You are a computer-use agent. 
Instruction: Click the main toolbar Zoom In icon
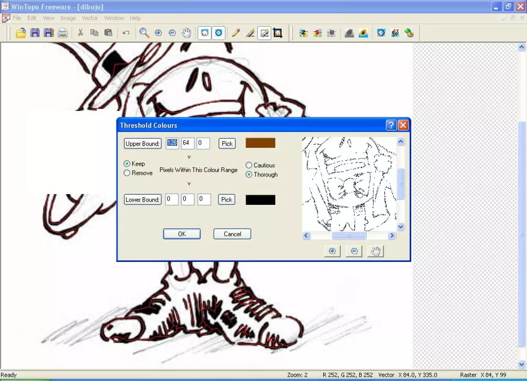158,33
